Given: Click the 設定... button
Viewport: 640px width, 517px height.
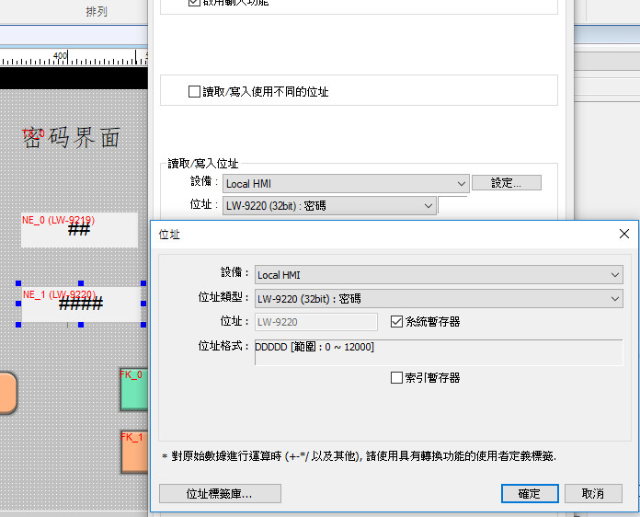Looking at the screenshot, I should [x=506, y=183].
